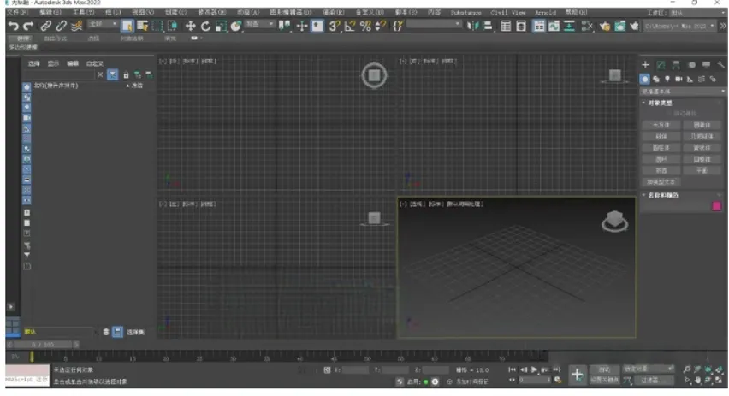Open the Civil View menu
The width and height of the screenshot is (729, 396).
click(508, 13)
